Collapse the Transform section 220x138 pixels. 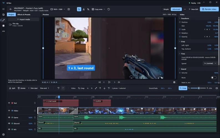point(180,18)
